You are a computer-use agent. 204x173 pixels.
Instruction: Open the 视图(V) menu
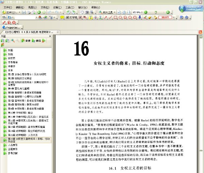point(32,7)
